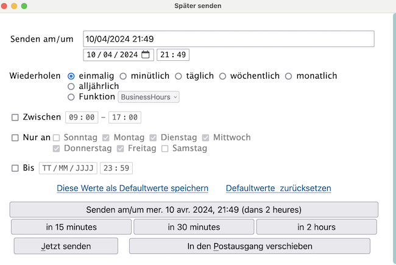Click Diese Werte als Defaultwerte speichern
396x265 pixels.
pyautogui.click(x=132, y=188)
